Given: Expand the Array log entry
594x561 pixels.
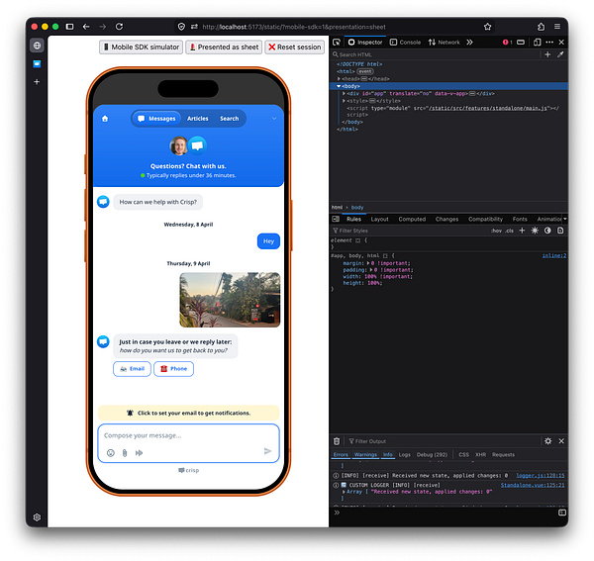Looking at the screenshot, I should (x=344, y=492).
